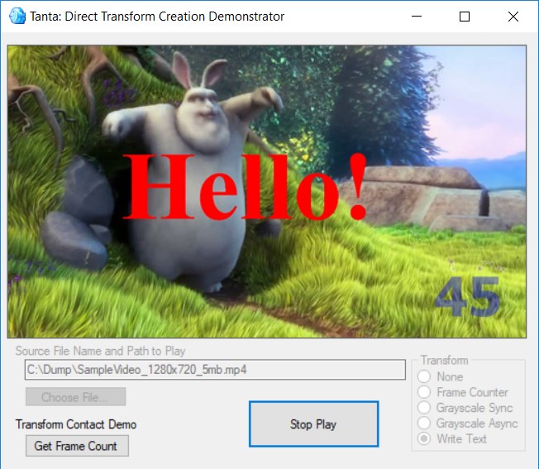The height and width of the screenshot is (469, 539).
Task: Close the Tanta demonstrator window
Action: click(513, 17)
